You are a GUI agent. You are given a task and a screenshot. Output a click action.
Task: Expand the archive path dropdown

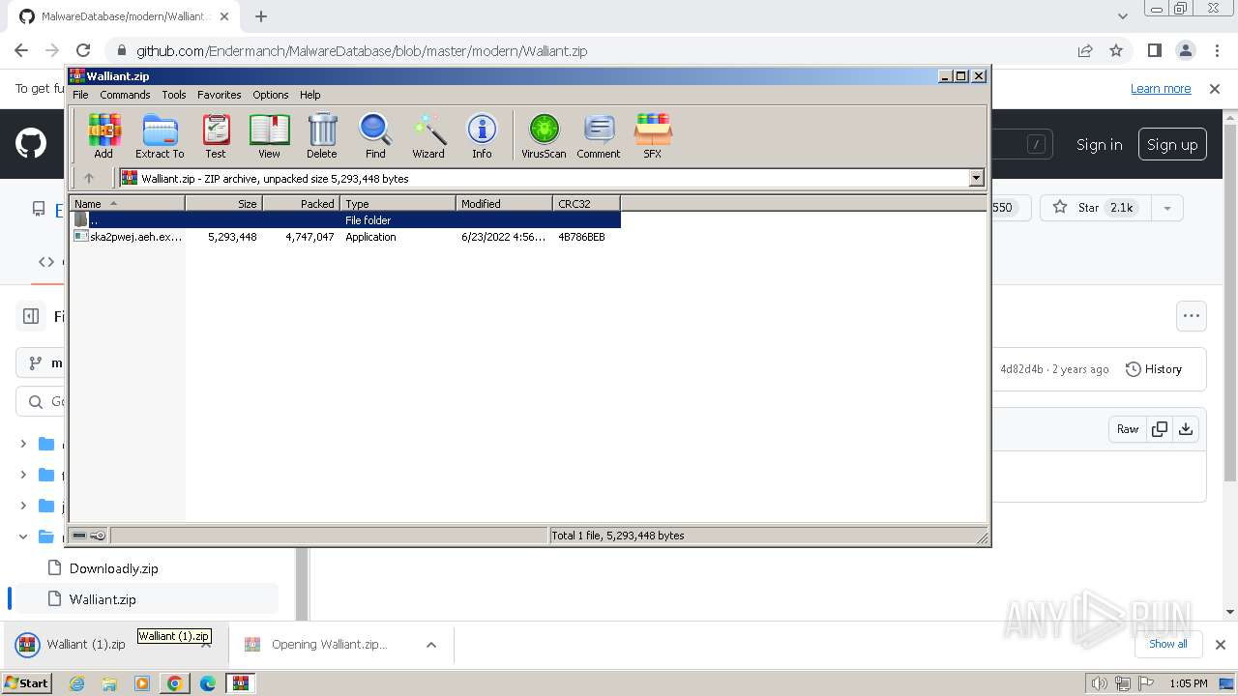click(976, 178)
